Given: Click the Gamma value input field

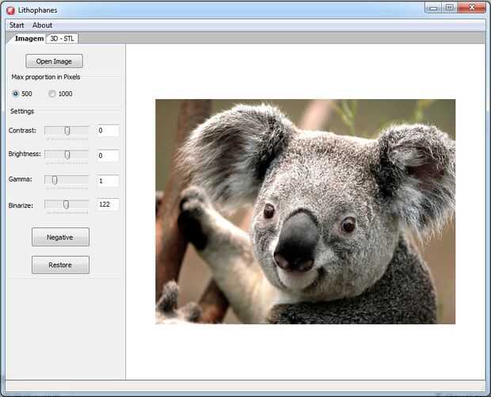Looking at the screenshot, I should [108, 180].
